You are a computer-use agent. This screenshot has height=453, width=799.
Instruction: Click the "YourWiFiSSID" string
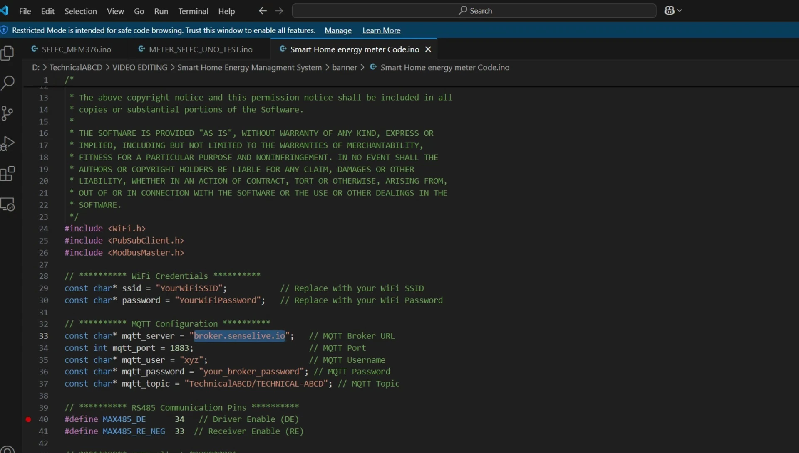[x=189, y=288]
